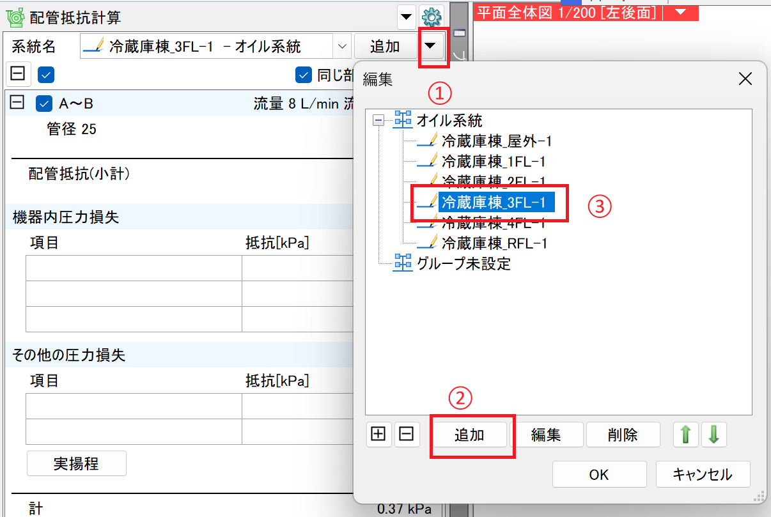Collapse the A～B section expander
This screenshot has width=771, height=517.
point(18,103)
